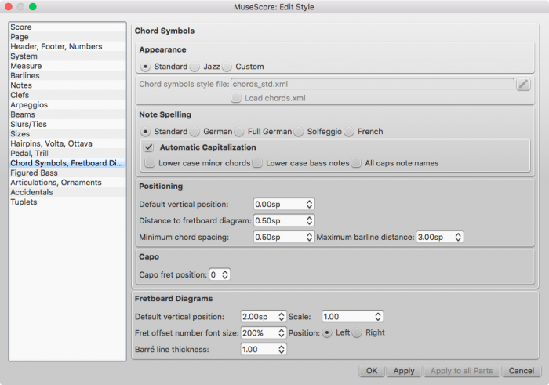Select Notes in the category list

click(67, 85)
